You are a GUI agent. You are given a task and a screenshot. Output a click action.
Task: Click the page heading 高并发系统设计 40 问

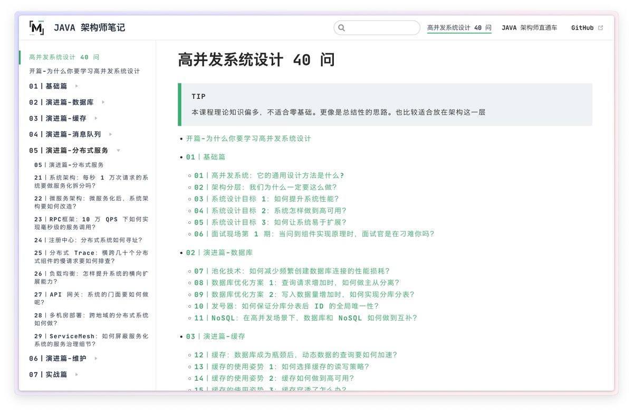pyautogui.click(x=256, y=60)
